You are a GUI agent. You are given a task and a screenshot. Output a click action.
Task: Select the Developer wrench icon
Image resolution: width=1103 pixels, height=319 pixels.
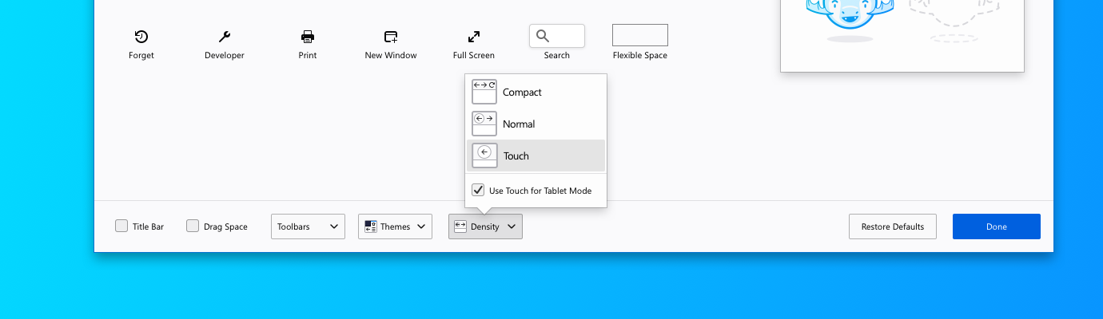pyautogui.click(x=225, y=37)
